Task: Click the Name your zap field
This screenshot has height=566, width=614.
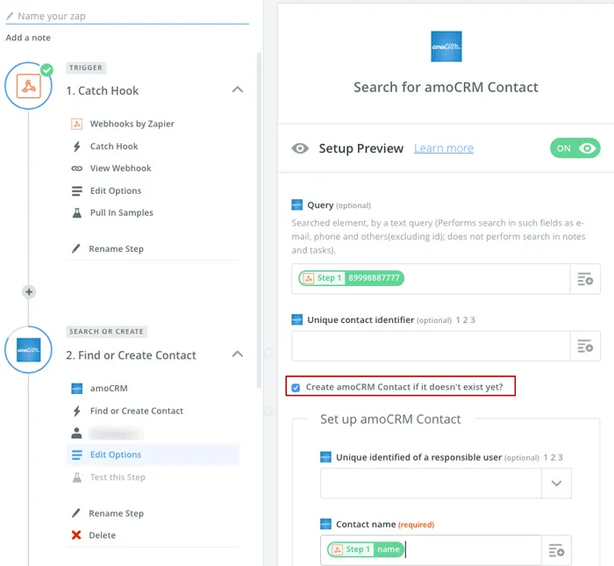Action: coord(127,16)
